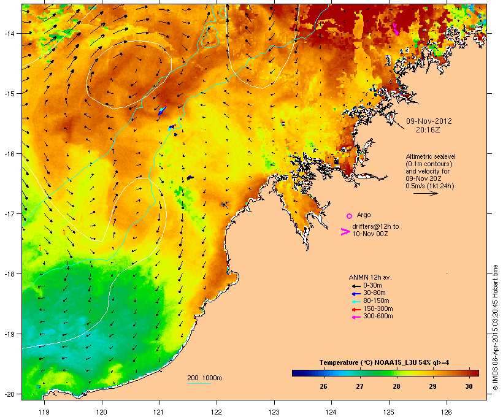Click the latitude axis label -15
The height and width of the screenshot is (417, 503).
[x=9, y=94]
